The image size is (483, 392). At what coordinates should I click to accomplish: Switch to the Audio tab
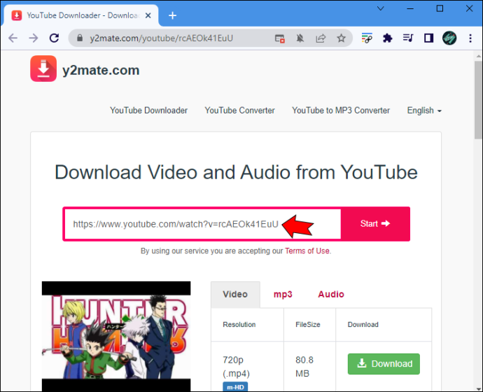coord(331,295)
